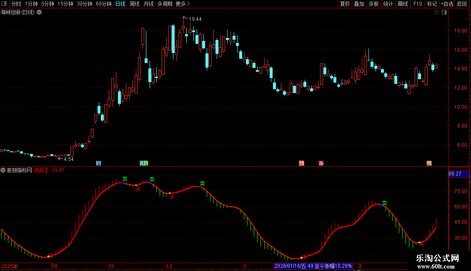Open the 统计 statistics tool
This screenshot has width=471, height=271.
(x=388, y=4)
